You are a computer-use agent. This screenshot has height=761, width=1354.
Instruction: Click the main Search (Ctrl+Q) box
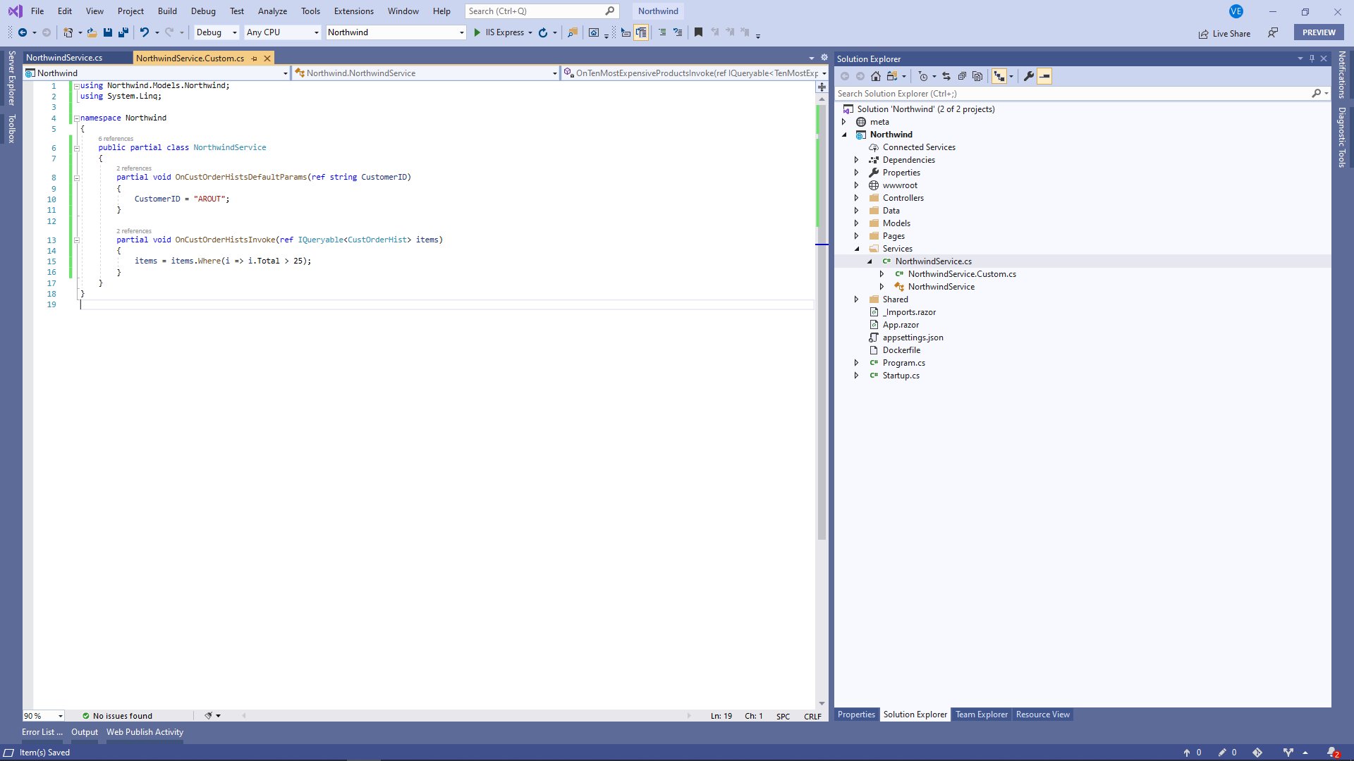(x=542, y=11)
